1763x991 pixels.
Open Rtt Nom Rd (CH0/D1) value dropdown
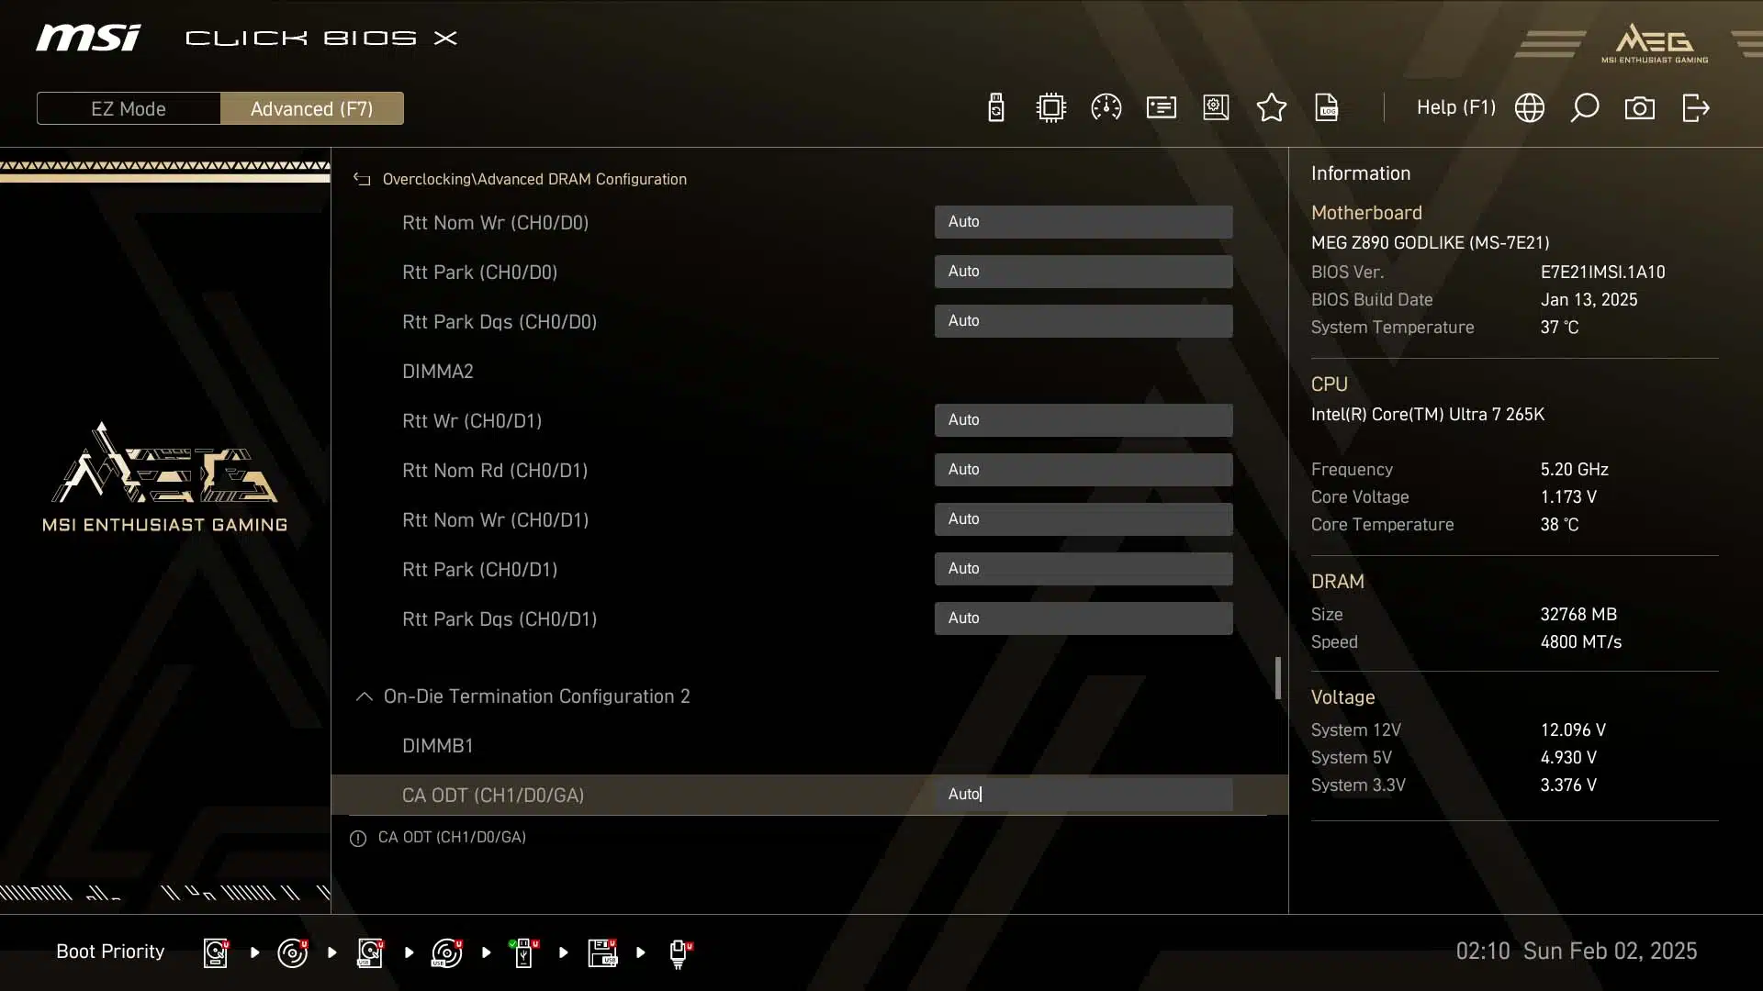1084,470
